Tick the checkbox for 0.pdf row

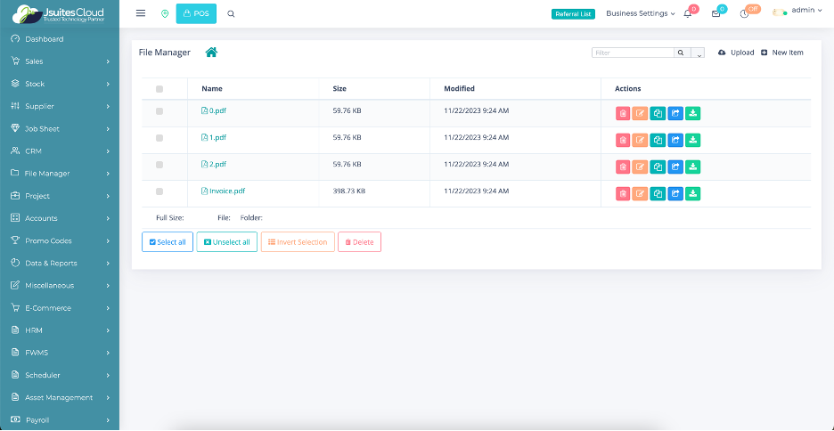point(159,111)
